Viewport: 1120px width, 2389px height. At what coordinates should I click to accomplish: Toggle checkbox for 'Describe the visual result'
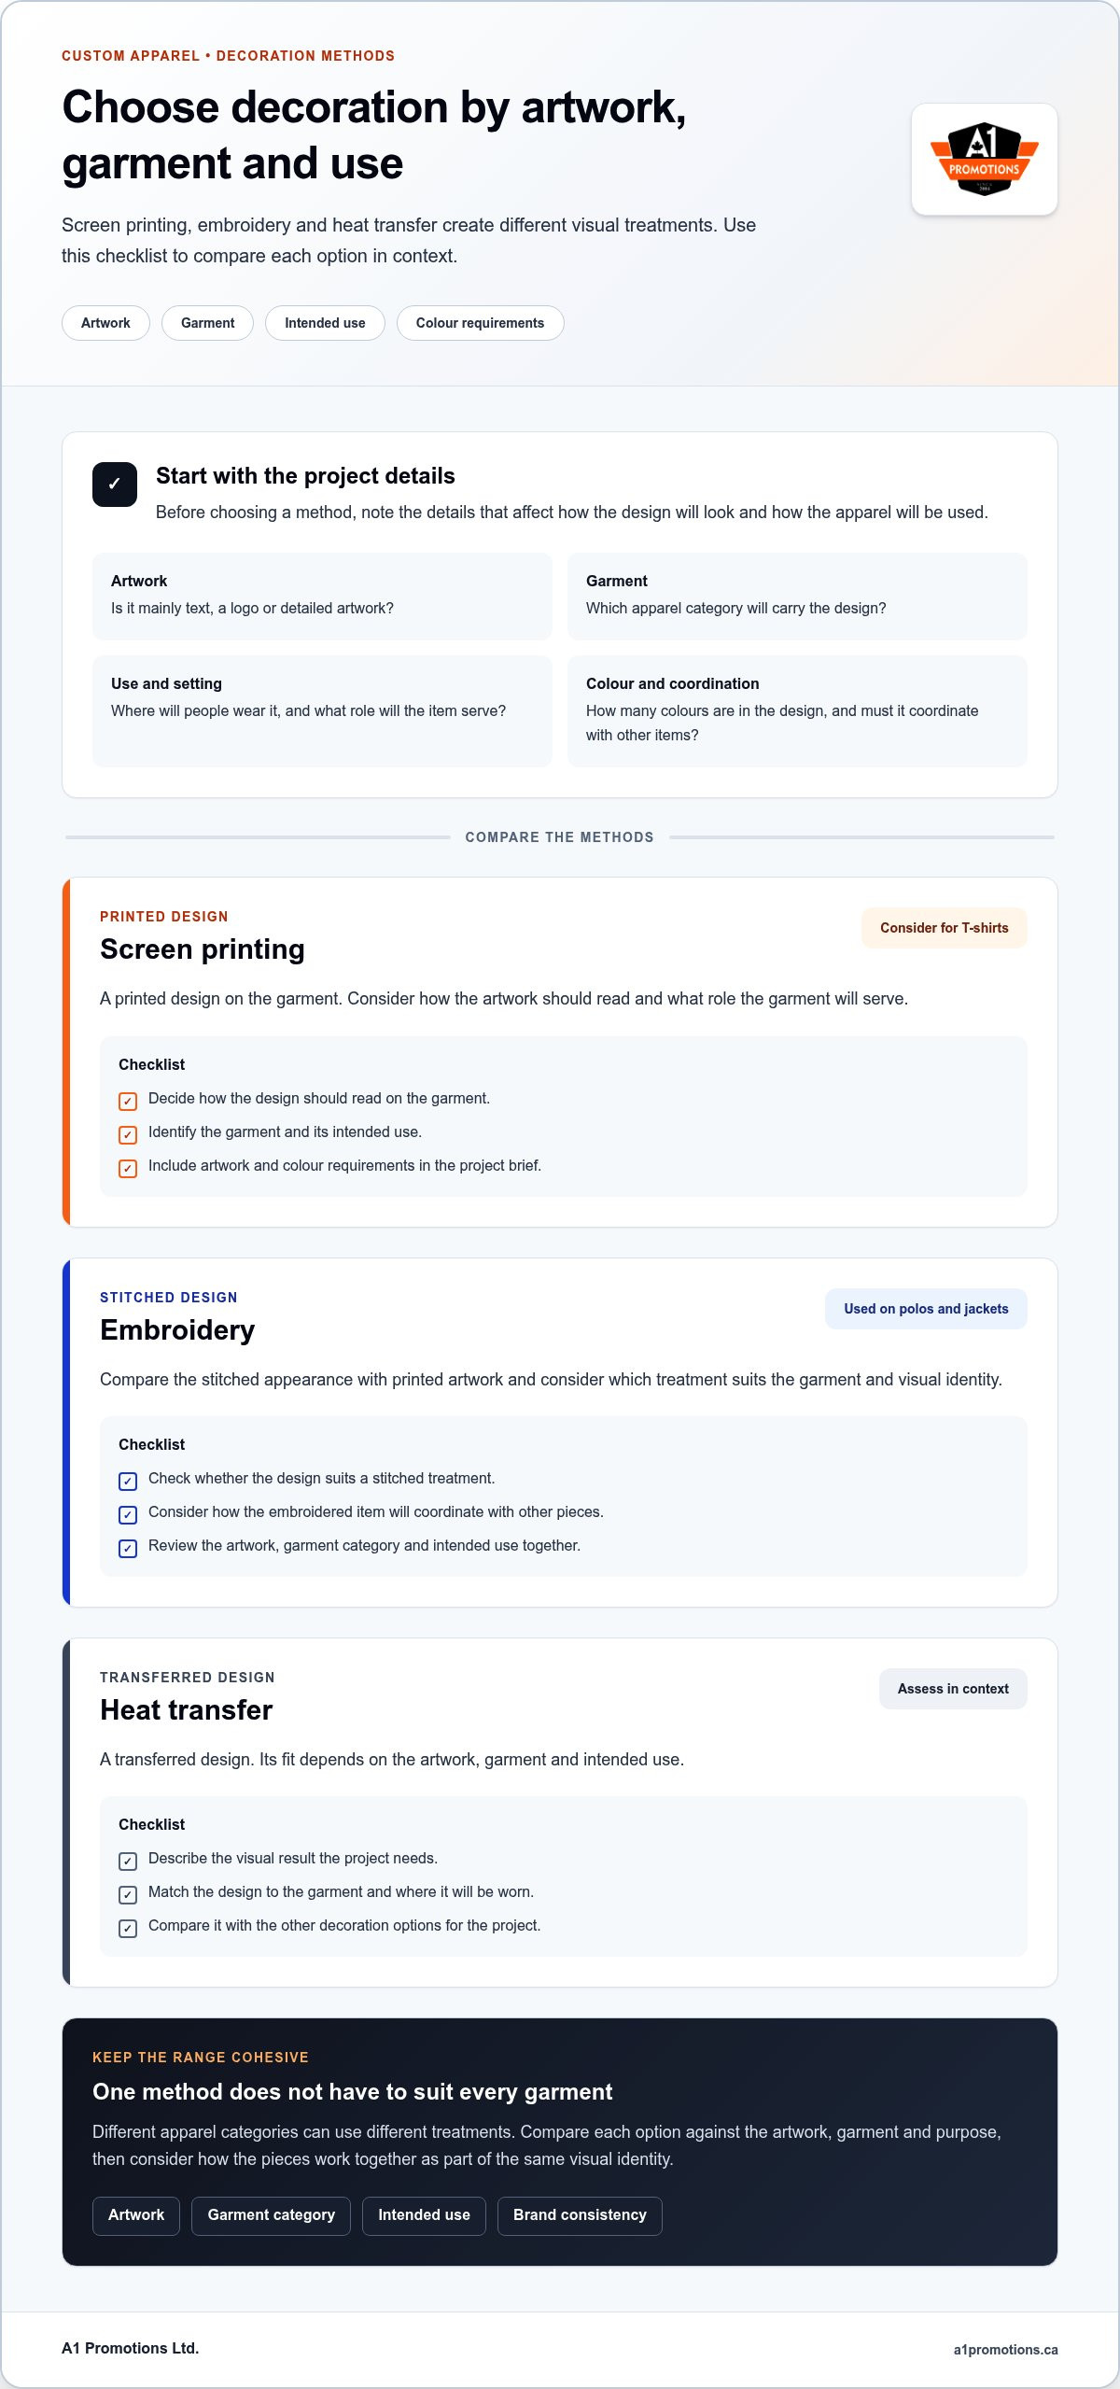point(128,1861)
